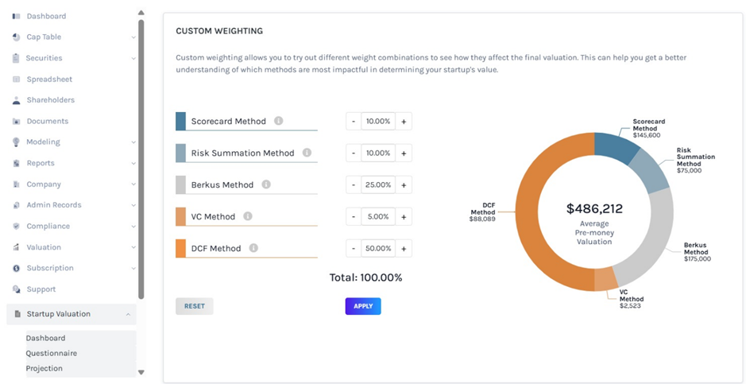
Task: Increase Scorecard Method weight with plus
Action: (404, 122)
